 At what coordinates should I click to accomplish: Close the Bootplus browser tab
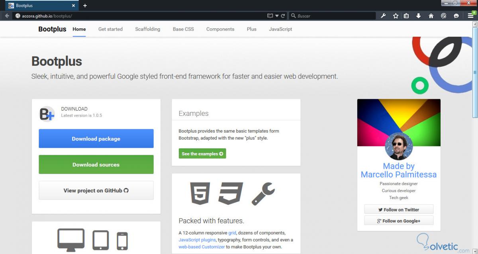point(73,6)
